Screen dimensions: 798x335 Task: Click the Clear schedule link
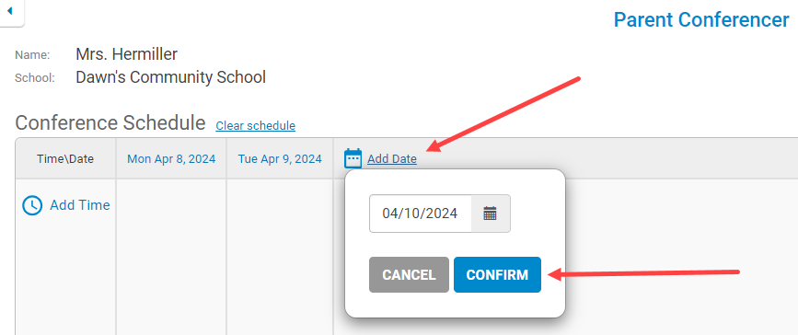(x=256, y=125)
